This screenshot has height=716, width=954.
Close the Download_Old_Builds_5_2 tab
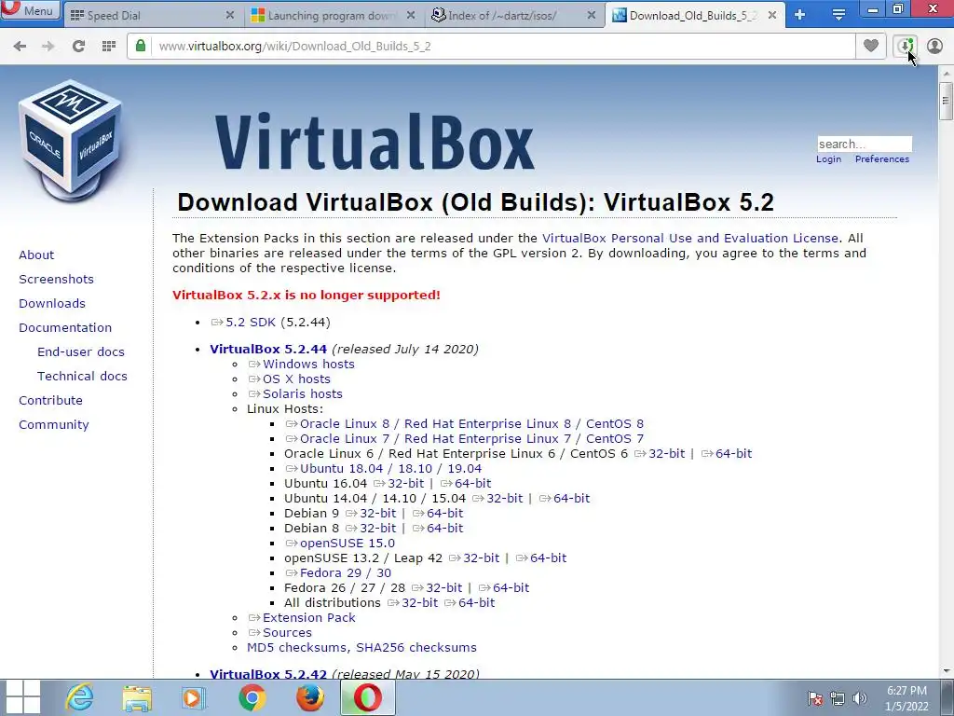coord(772,15)
